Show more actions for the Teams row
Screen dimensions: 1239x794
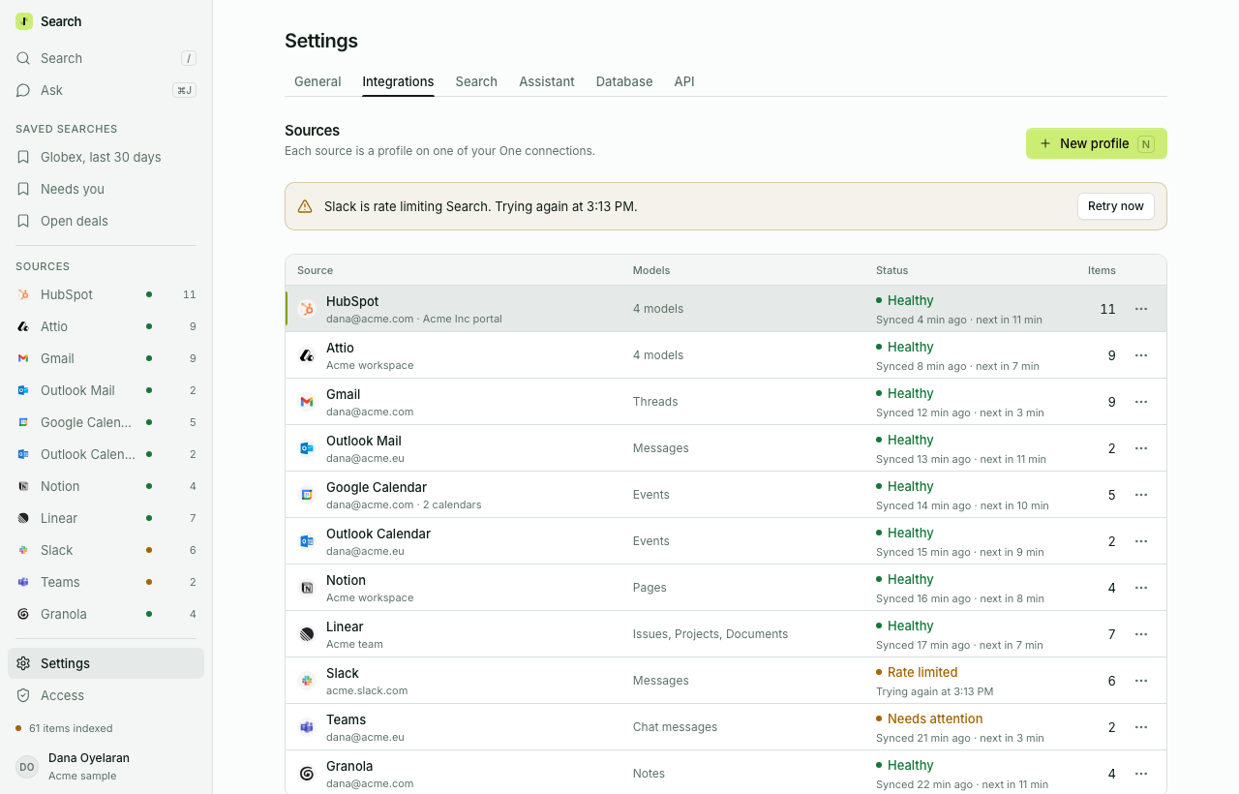1141,727
